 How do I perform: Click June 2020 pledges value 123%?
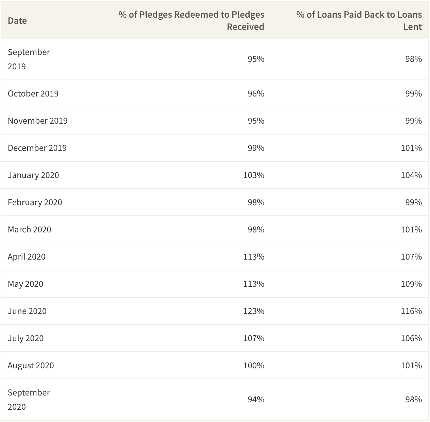click(253, 311)
